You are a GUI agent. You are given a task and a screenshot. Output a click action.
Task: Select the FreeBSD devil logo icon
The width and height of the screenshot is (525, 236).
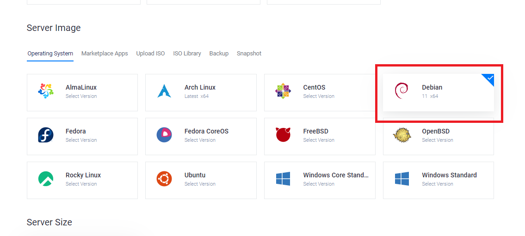coord(283,135)
